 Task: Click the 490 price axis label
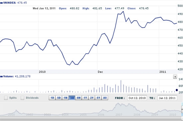180,14
